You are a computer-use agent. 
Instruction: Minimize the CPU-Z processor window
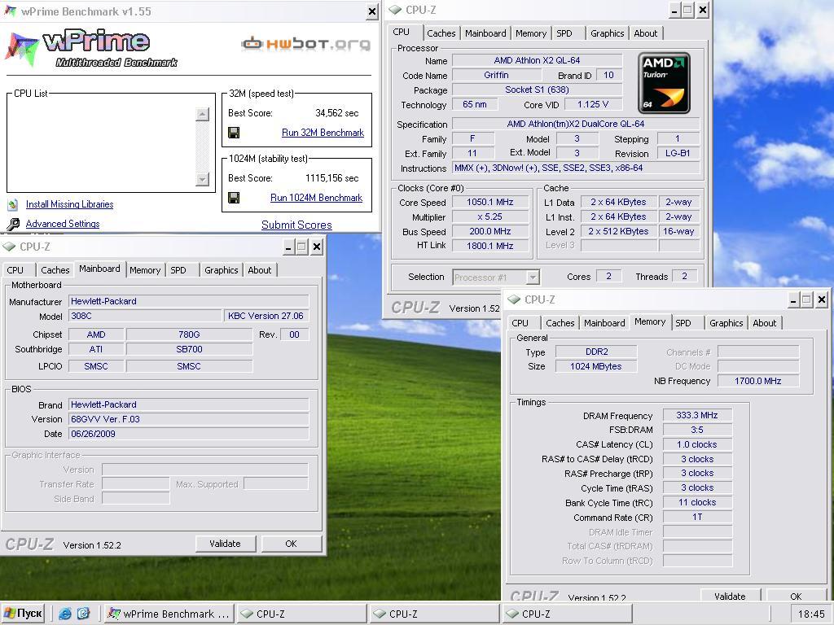tap(674, 10)
